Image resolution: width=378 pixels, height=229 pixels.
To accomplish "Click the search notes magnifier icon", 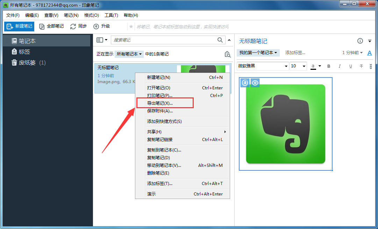I will pyautogui.click(x=220, y=40).
